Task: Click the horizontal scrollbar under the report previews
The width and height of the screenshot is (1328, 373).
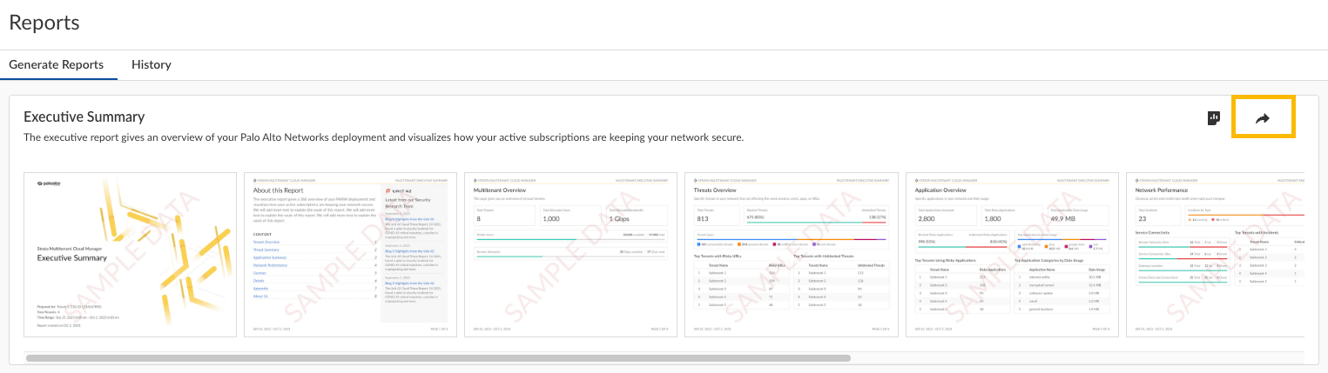Action: click(x=438, y=357)
